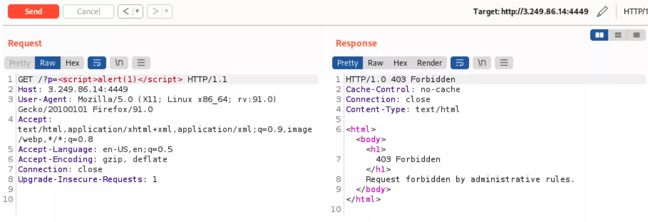Click the Request panel title
Viewport: 648px width, 222px height.
(25, 43)
